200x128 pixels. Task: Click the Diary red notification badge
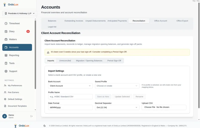coord(28,31)
